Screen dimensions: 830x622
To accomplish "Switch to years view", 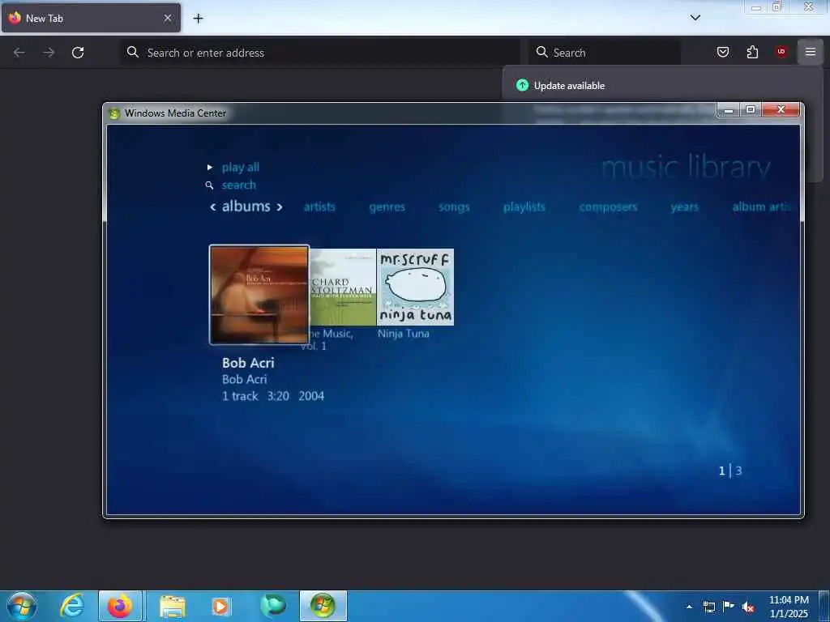I will 684,207.
